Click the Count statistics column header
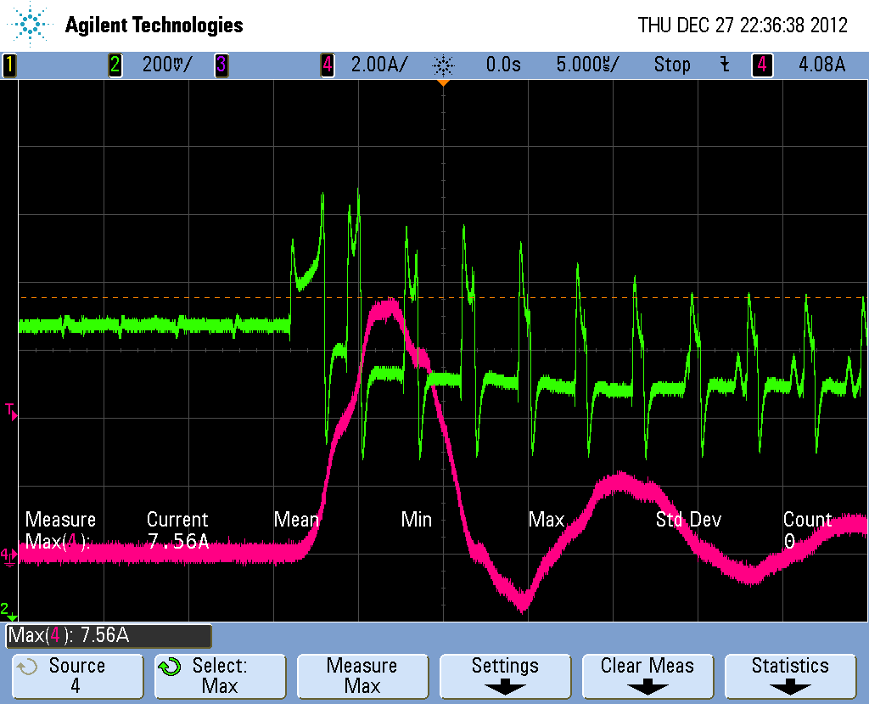The height and width of the screenshot is (704, 869). pos(808,520)
